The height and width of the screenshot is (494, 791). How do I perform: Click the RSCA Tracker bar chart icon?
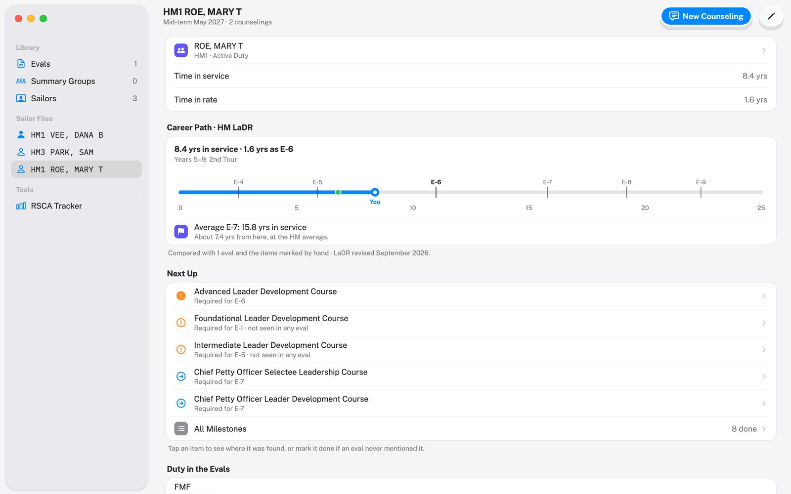pos(21,206)
